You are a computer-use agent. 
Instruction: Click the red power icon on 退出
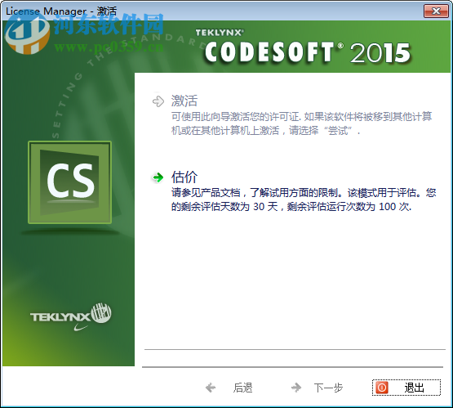tap(382, 388)
